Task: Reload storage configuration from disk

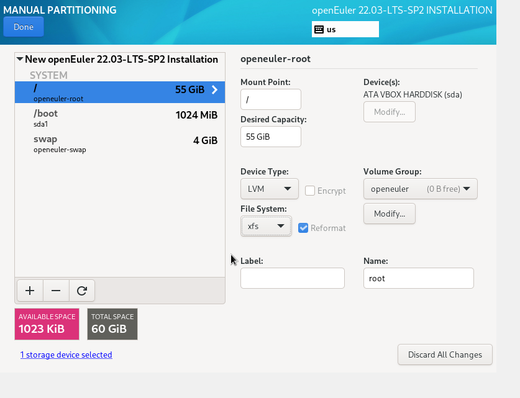Action: coord(82,291)
